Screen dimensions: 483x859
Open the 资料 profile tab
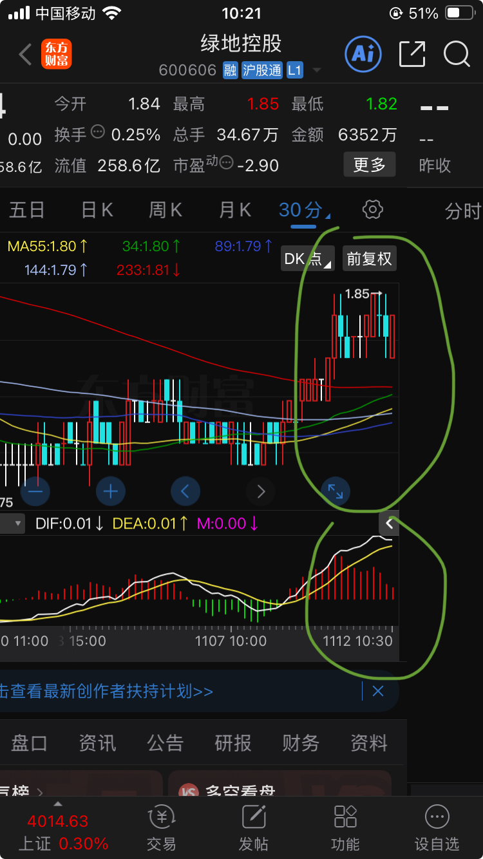coord(368,743)
